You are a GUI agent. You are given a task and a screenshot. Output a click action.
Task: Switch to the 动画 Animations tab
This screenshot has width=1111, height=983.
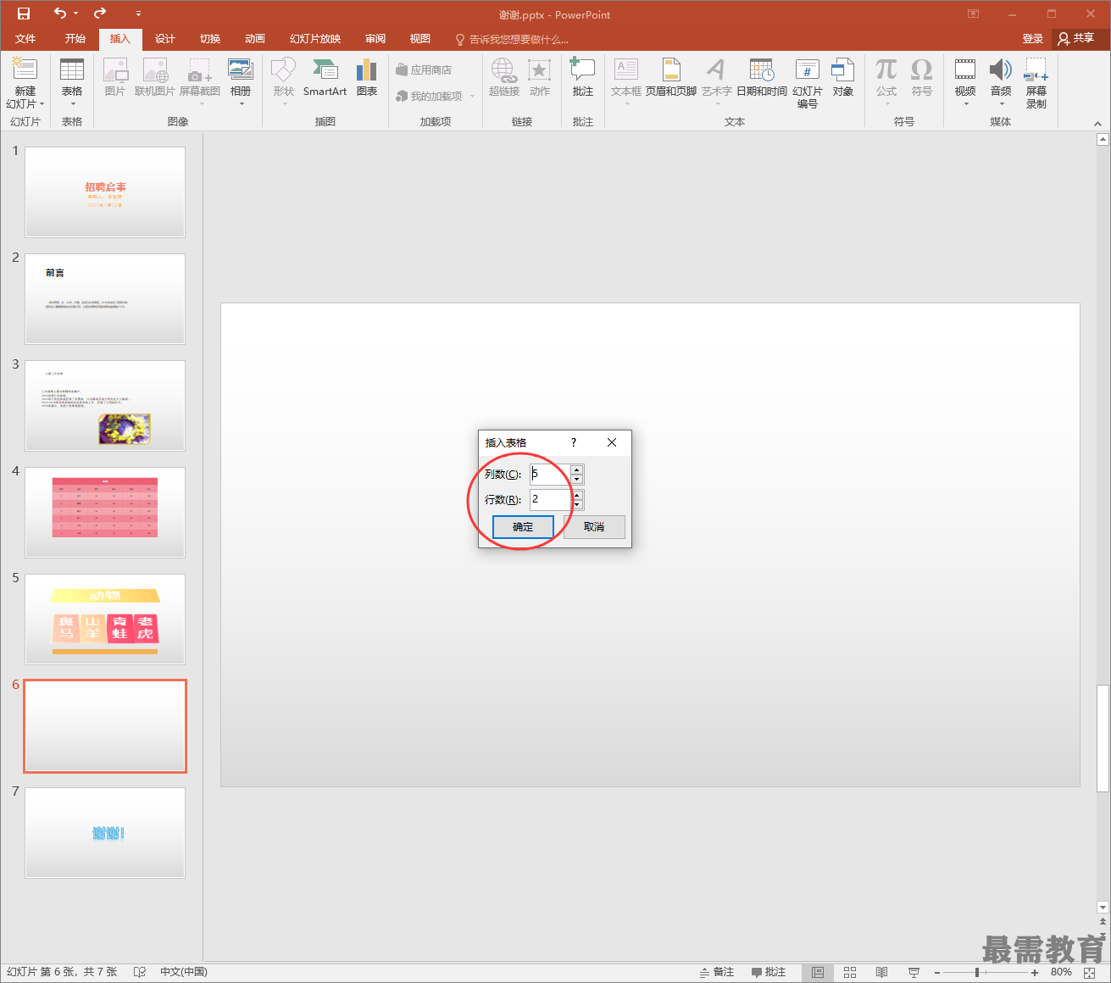pyautogui.click(x=255, y=39)
